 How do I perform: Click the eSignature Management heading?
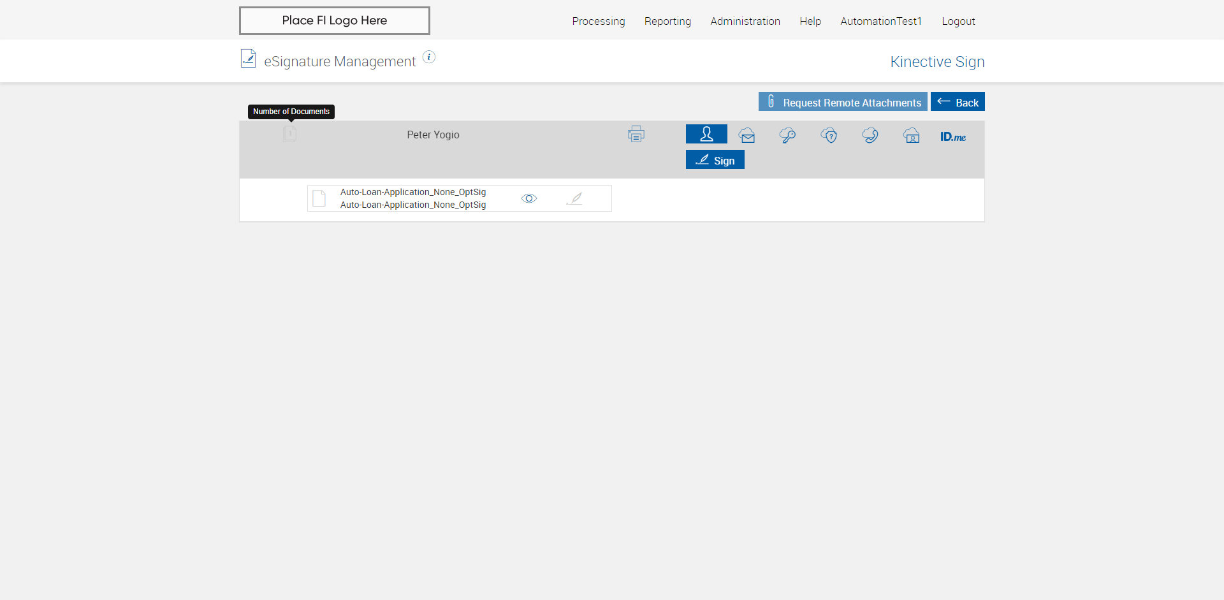(x=340, y=61)
